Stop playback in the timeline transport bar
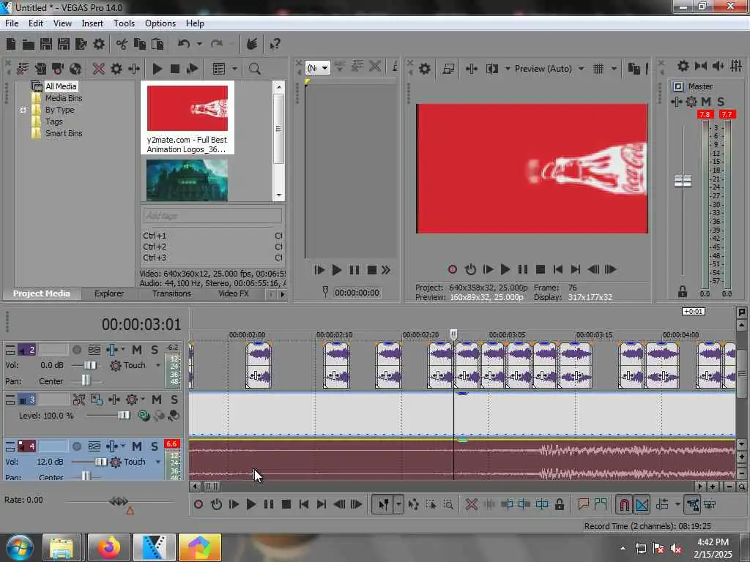Screen dimensions: 750x562 pos(286,504)
